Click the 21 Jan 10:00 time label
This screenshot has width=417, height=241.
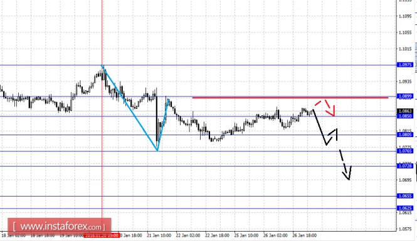pyautogui.click(x=159, y=235)
